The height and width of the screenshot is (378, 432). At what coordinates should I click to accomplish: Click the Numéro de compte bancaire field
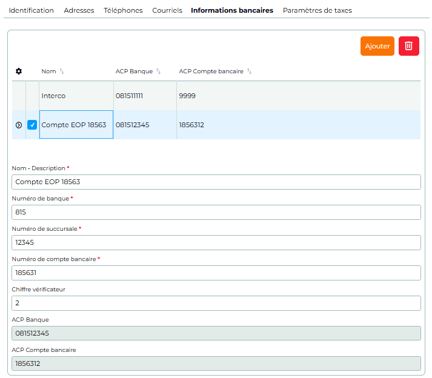pos(216,273)
